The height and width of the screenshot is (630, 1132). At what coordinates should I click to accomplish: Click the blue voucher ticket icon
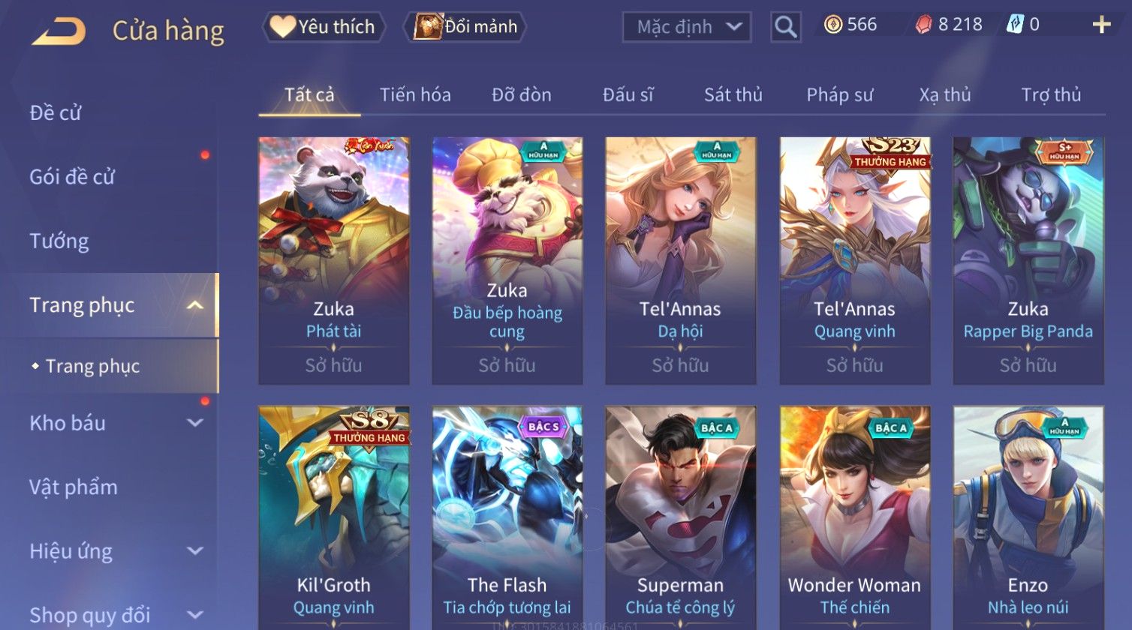[x=1015, y=25]
